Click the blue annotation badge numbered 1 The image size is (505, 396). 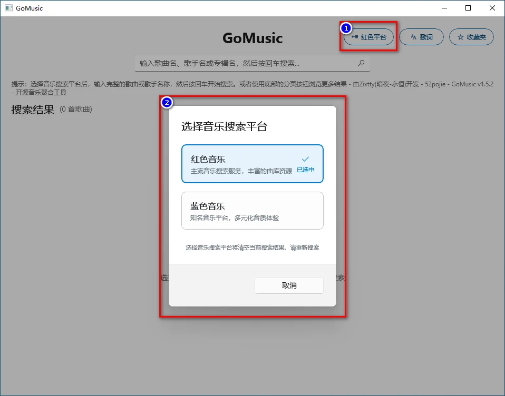point(345,27)
